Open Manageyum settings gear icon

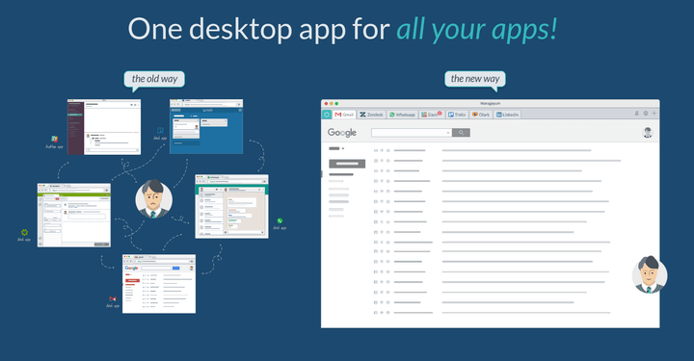[x=646, y=114]
